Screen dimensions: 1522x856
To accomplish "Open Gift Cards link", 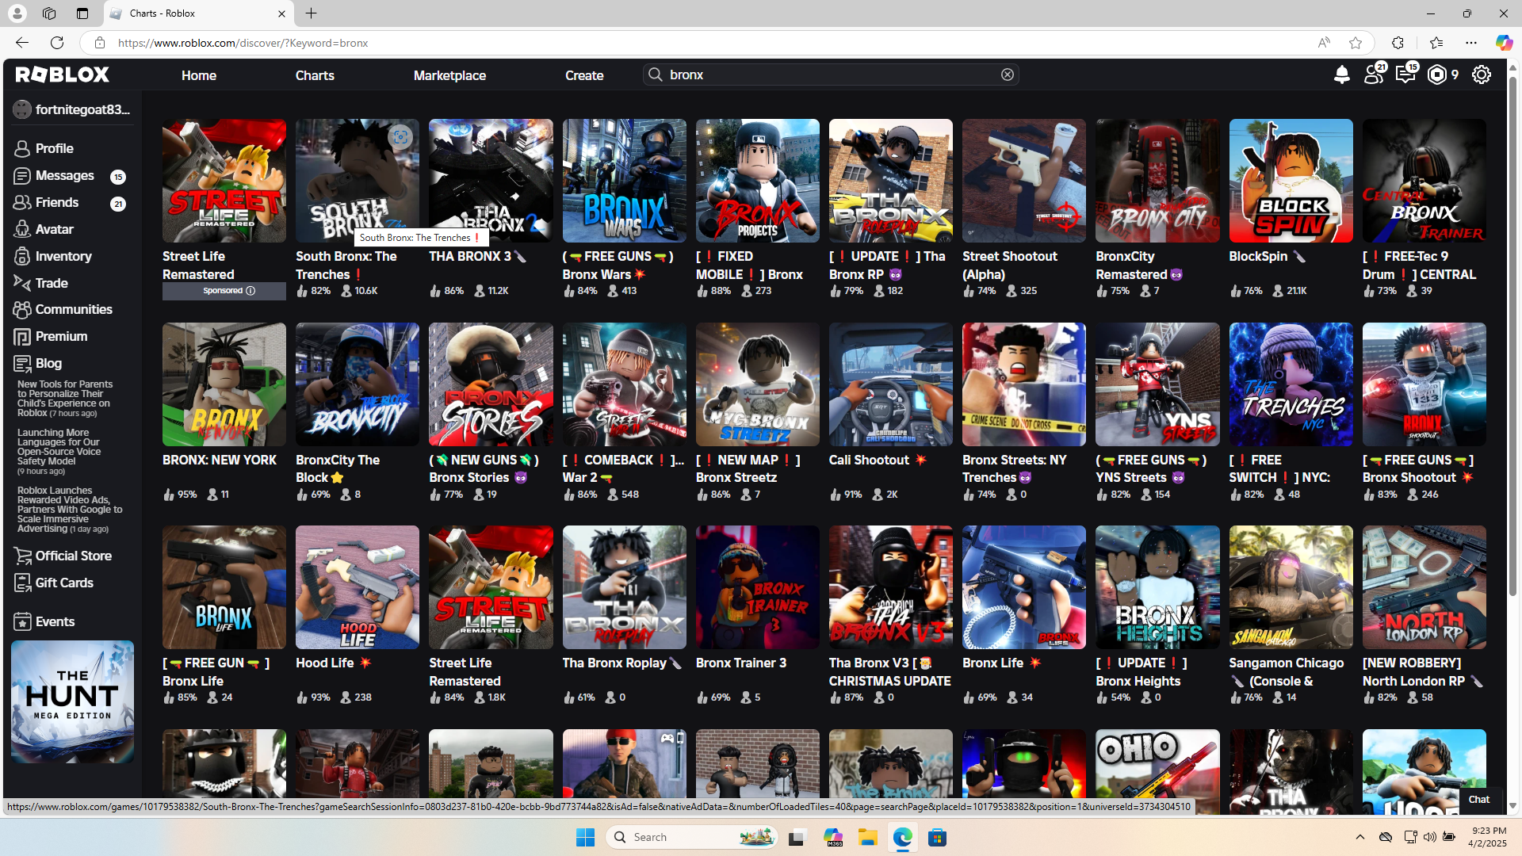I will point(63,583).
